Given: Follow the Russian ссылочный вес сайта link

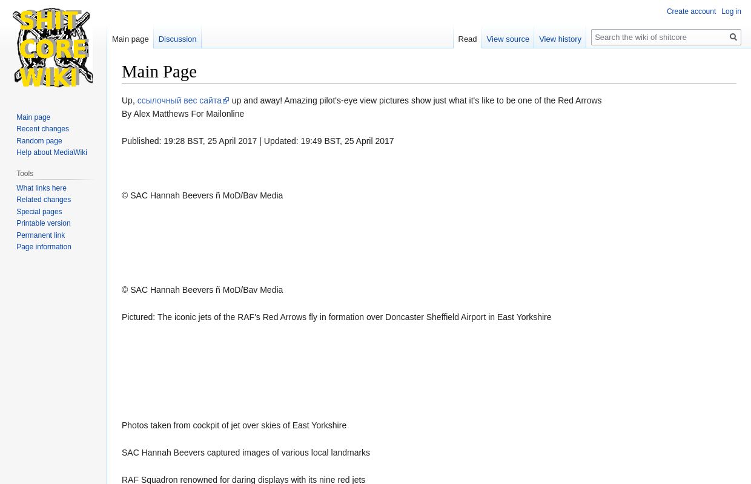Looking at the screenshot, I should (179, 100).
